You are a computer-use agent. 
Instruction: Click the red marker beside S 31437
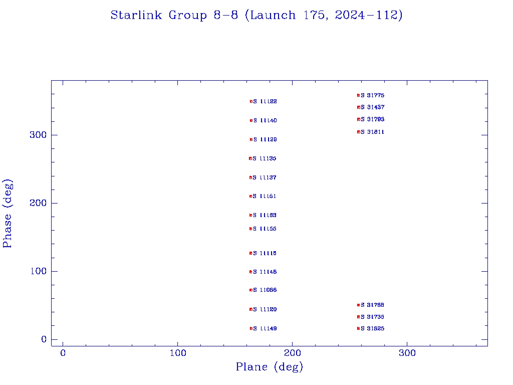[359, 107]
